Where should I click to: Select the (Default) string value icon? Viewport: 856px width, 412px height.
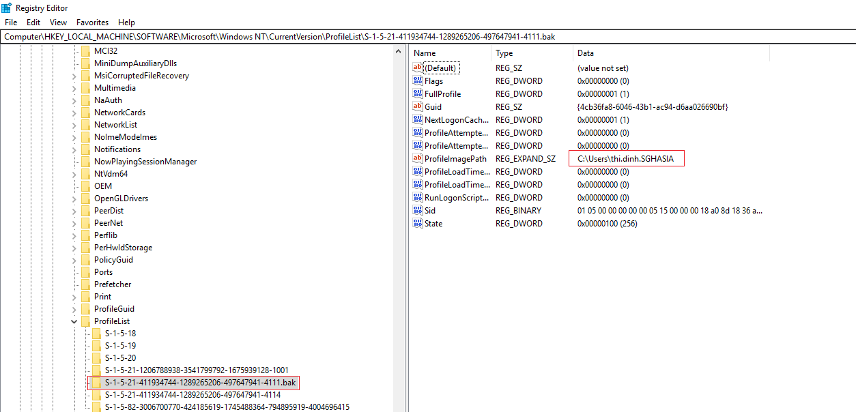418,68
